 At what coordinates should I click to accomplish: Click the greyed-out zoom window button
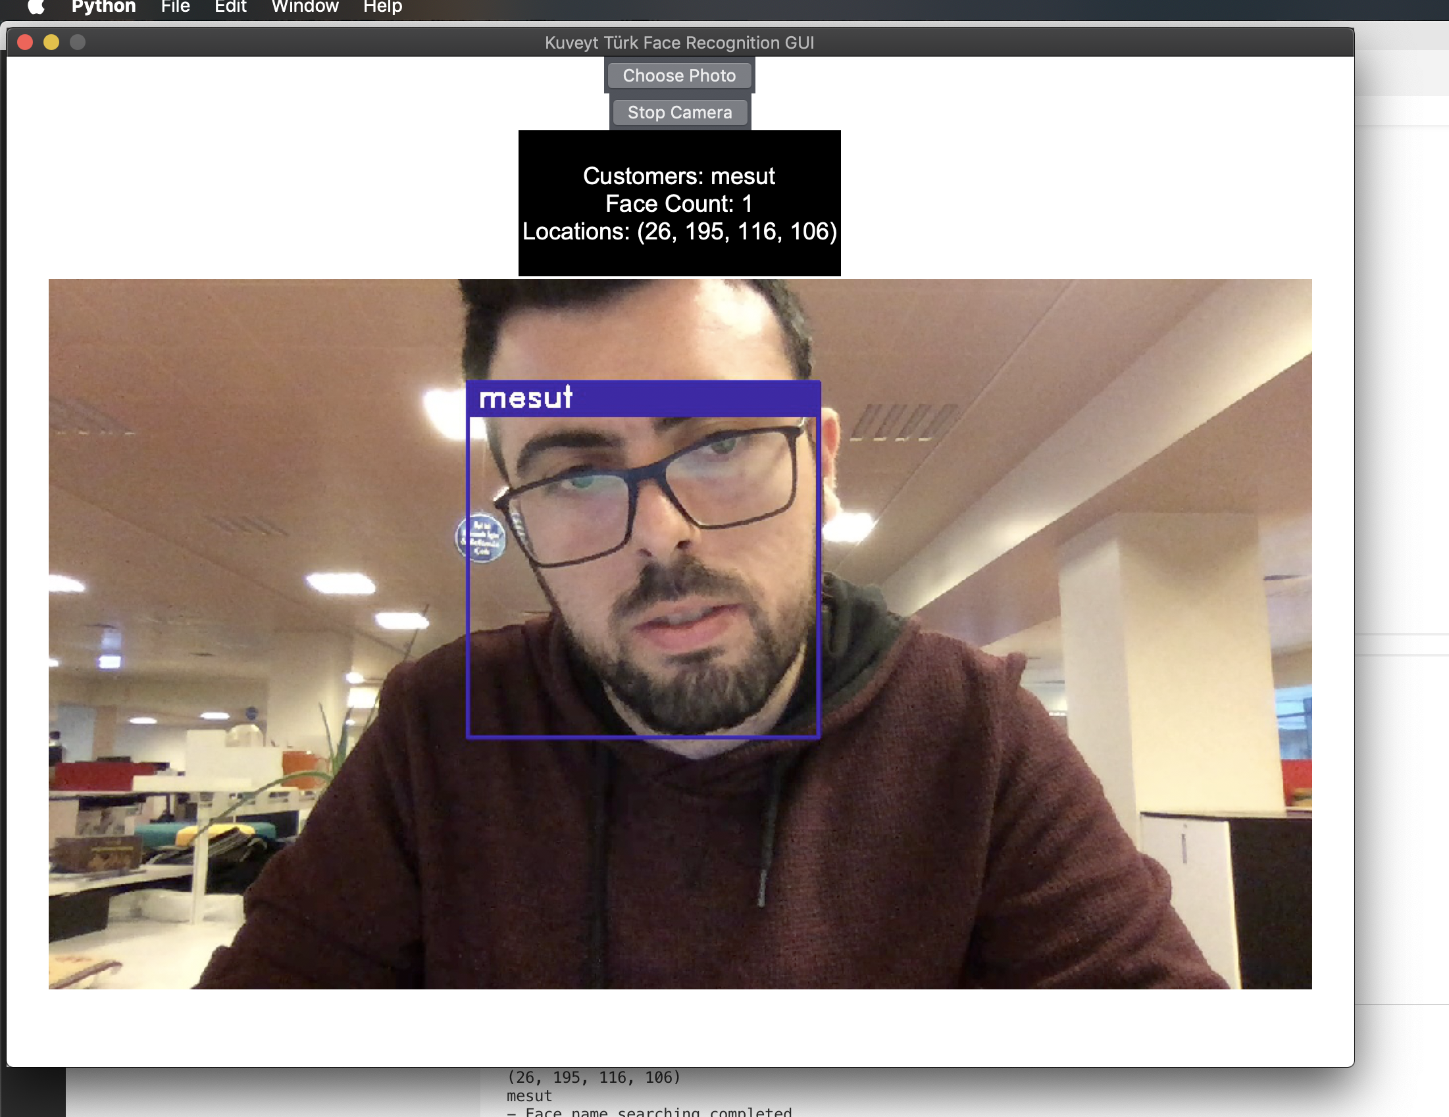(78, 43)
